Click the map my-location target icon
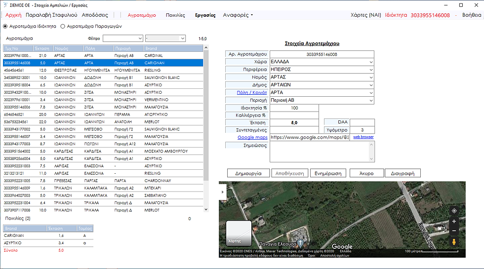Image resolution: width=484 pixels, height=269 pixels. (454, 211)
